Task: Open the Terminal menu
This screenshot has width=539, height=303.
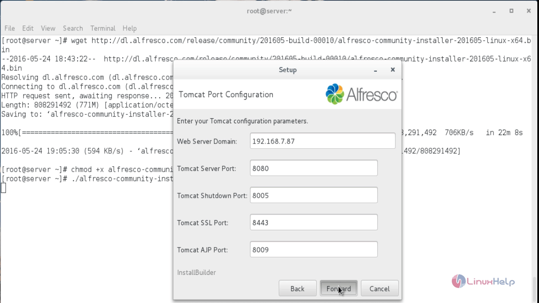Action: (x=103, y=28)
